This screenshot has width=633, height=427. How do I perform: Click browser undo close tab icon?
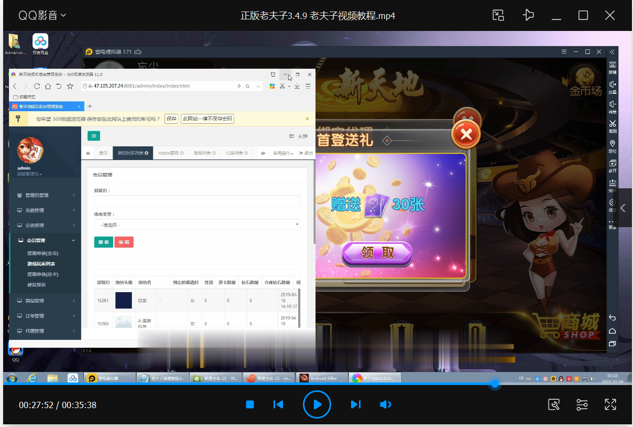pos(59,86)
